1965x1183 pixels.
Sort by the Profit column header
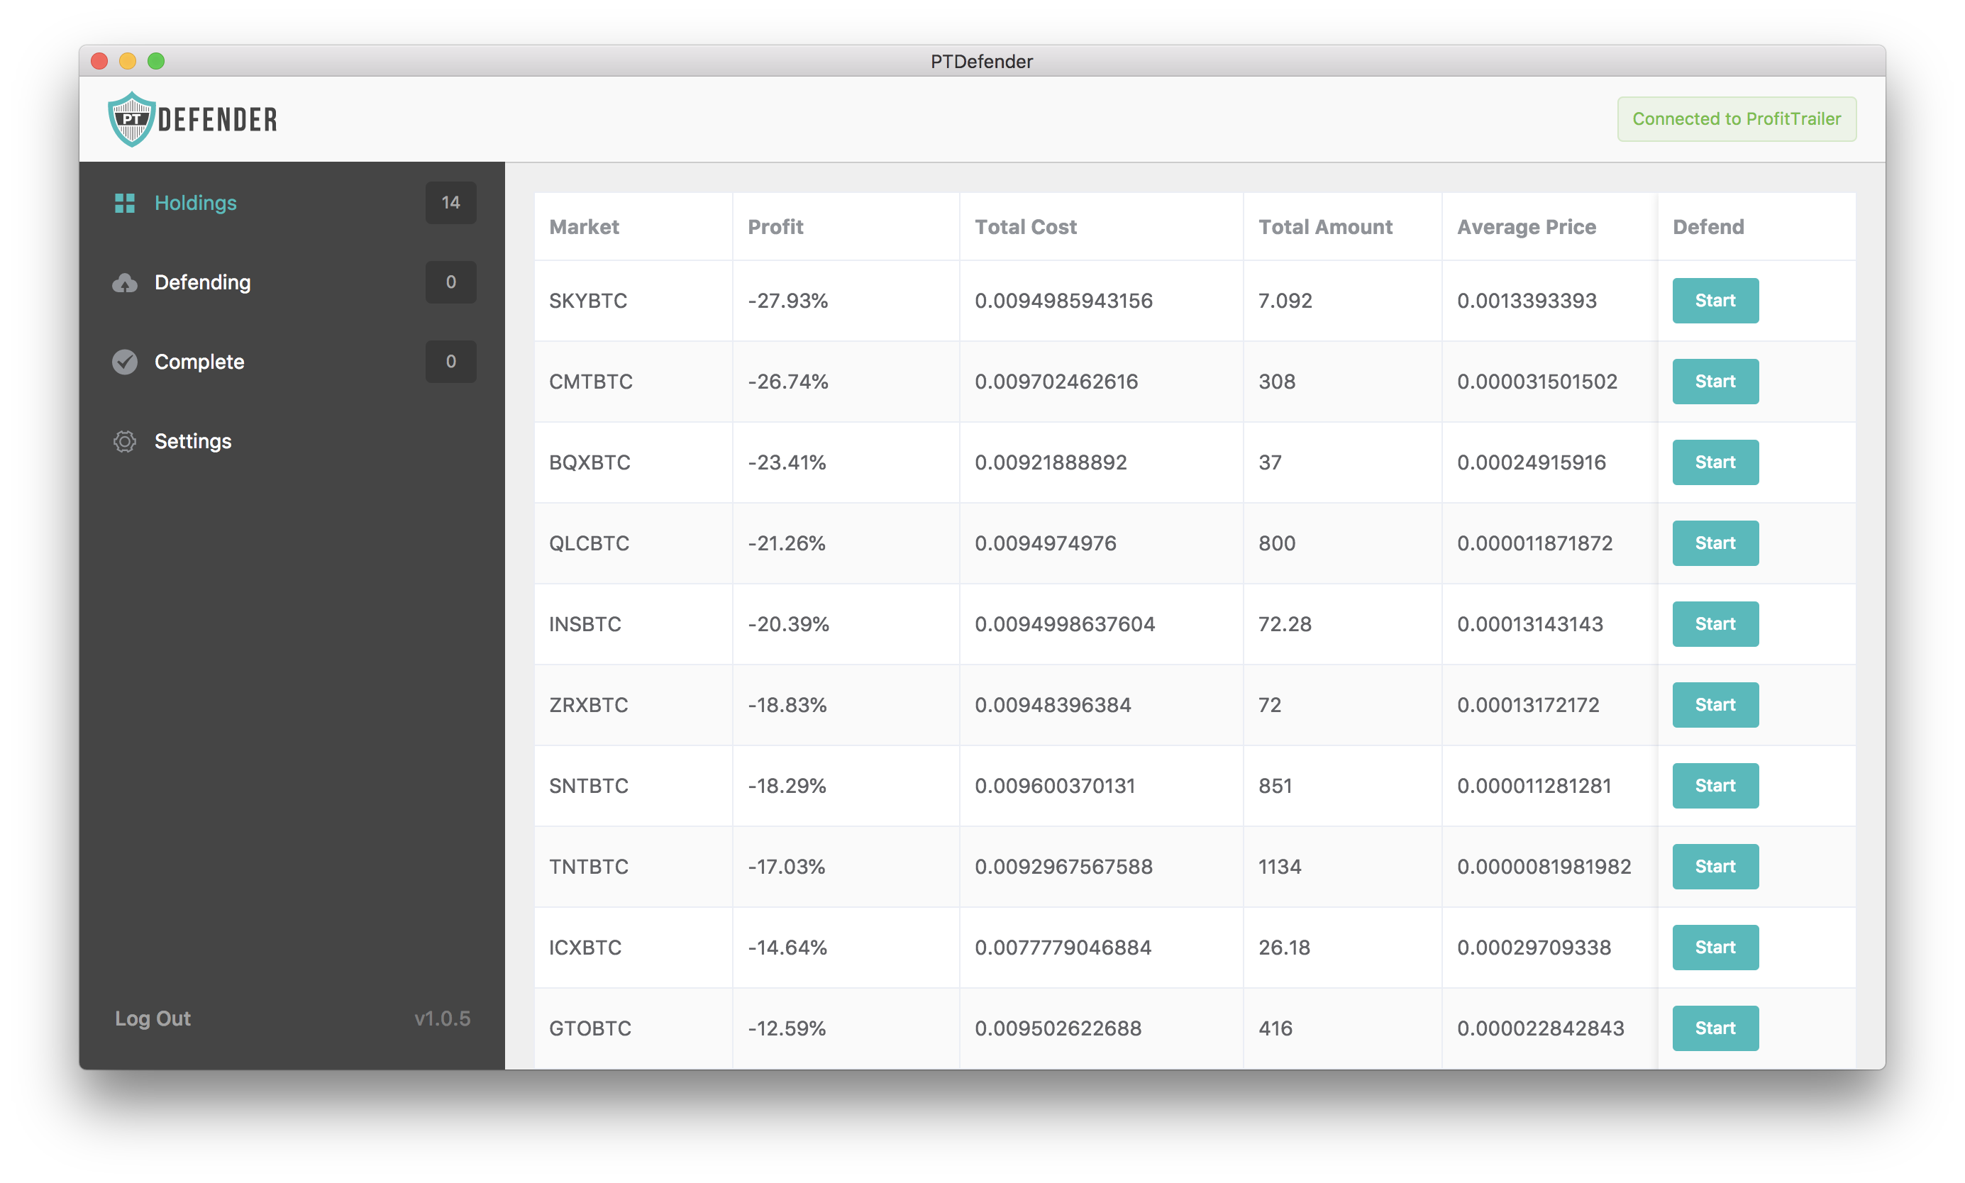775,227
